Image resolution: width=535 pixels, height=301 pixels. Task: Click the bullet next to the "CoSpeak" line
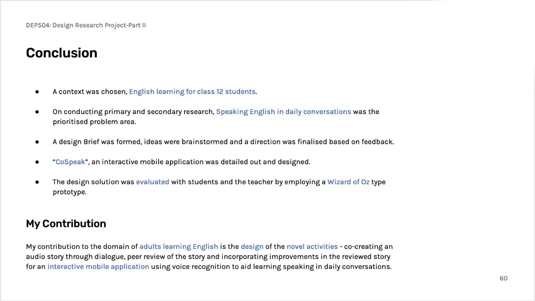(37, 162)
